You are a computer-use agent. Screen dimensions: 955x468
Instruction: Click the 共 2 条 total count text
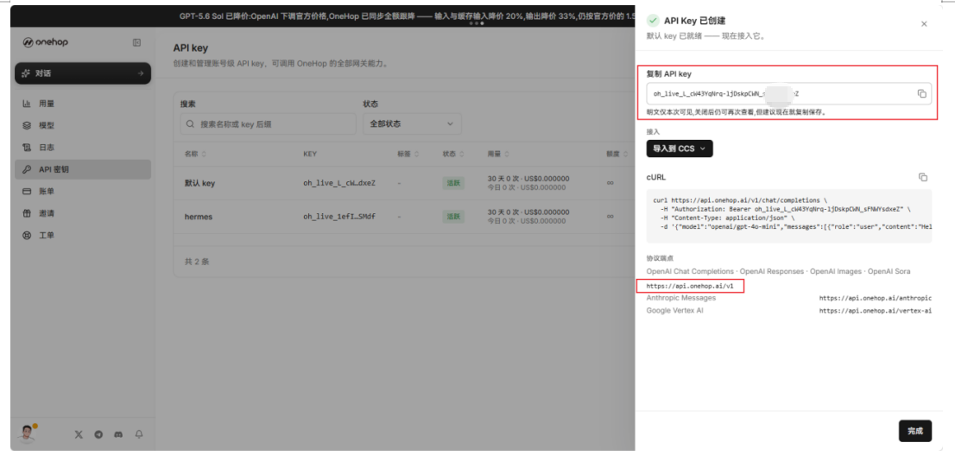coord(197,262)
